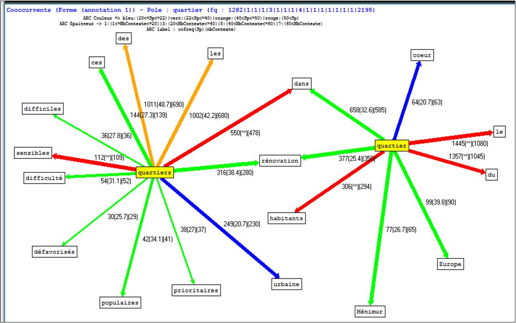Click the 'populaires' node box
Viewport: 516px width, 323px height.
[120, 303]
